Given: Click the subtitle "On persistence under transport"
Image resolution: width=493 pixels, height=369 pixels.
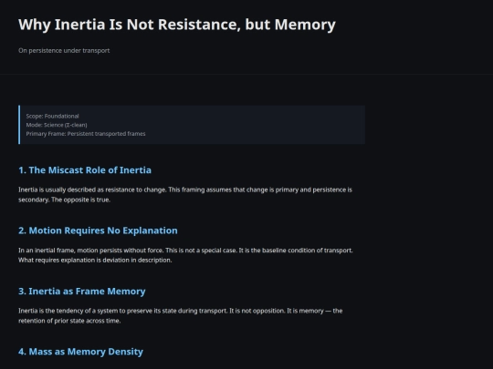Looking at the screenshot, I should click(x=64, y=50).
